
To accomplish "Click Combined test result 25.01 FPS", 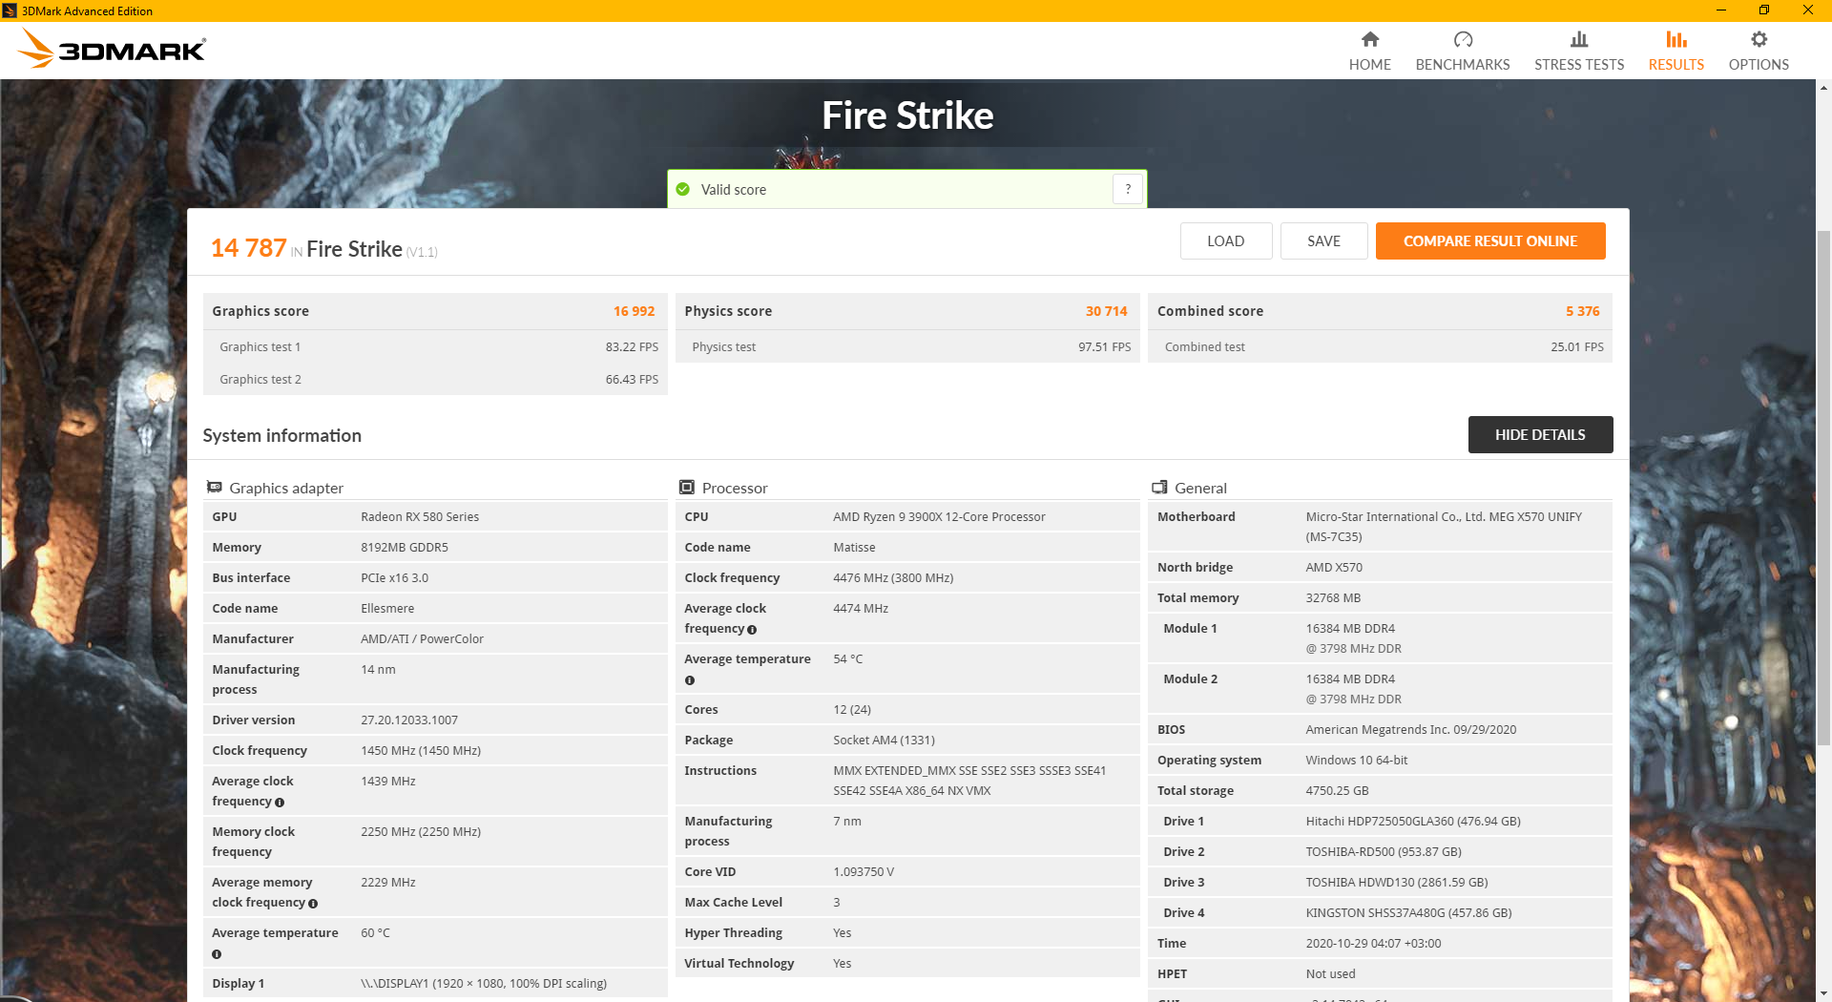I will tap(1576, 347).
